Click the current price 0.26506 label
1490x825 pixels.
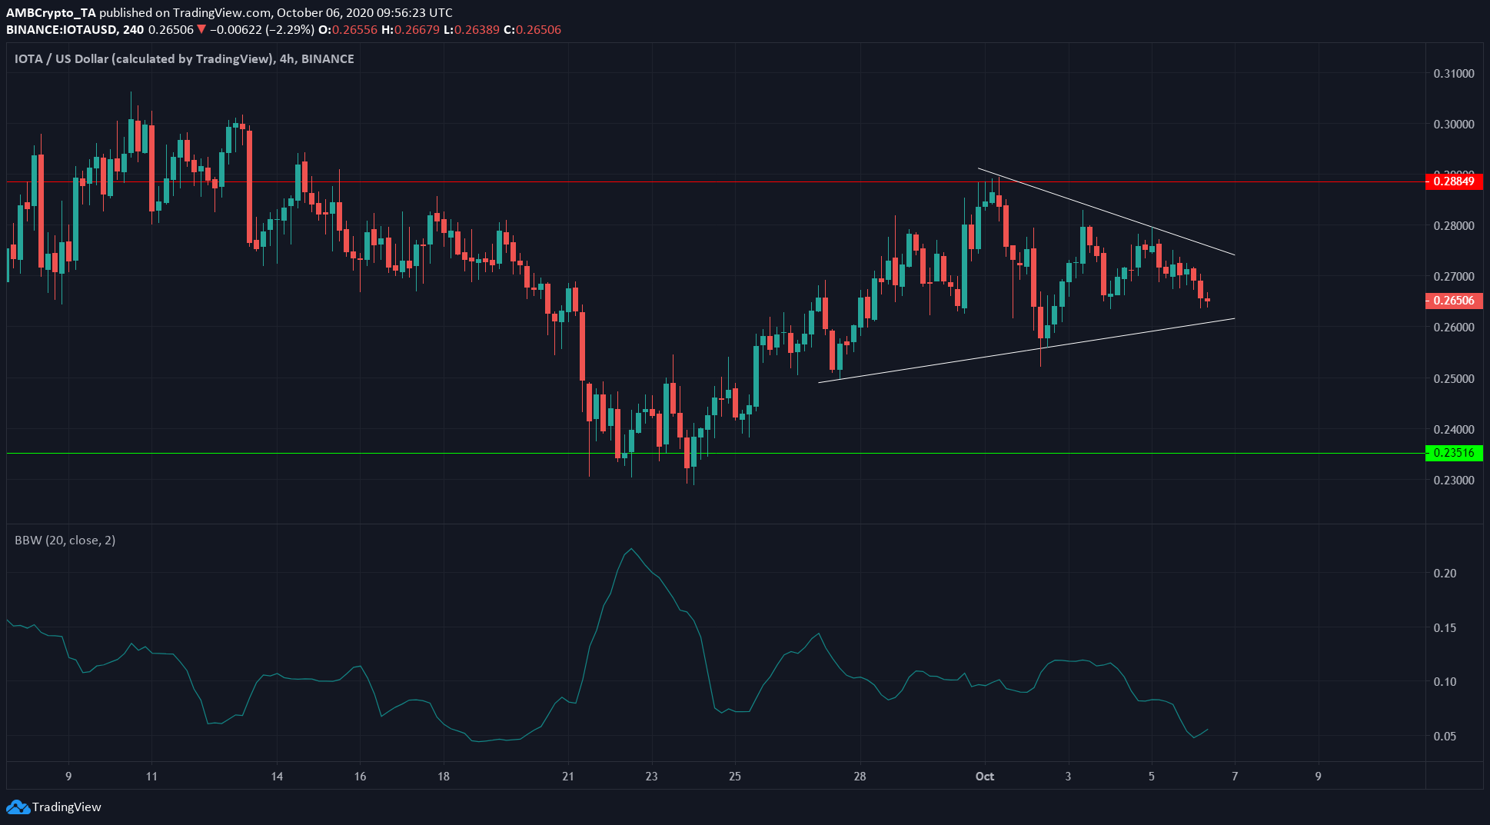click(x=1454, y=301)
